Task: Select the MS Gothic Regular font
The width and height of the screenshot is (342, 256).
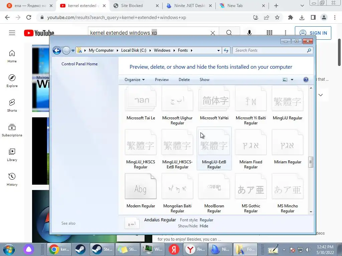Action: pyautogui.click(x=251, y=193)
